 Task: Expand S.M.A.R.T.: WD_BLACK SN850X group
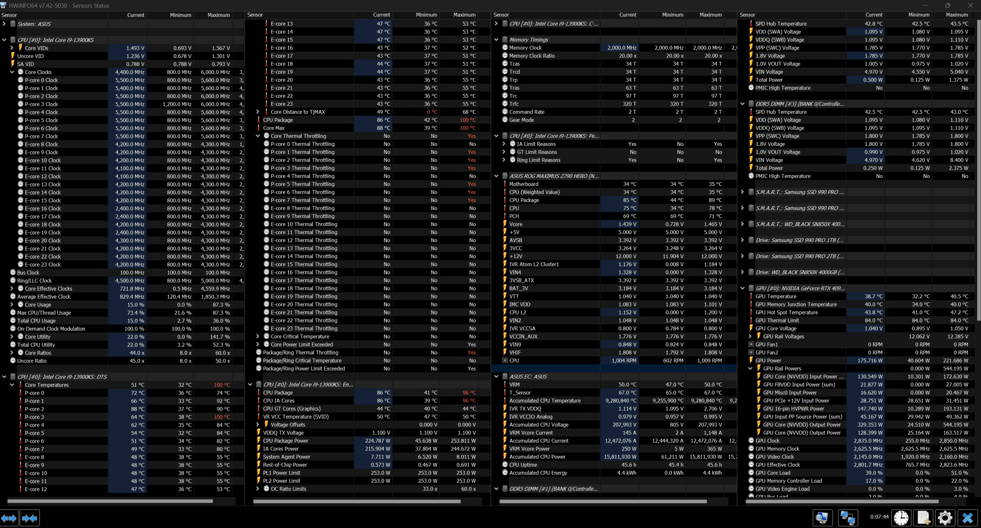click(x=742, y=224)
